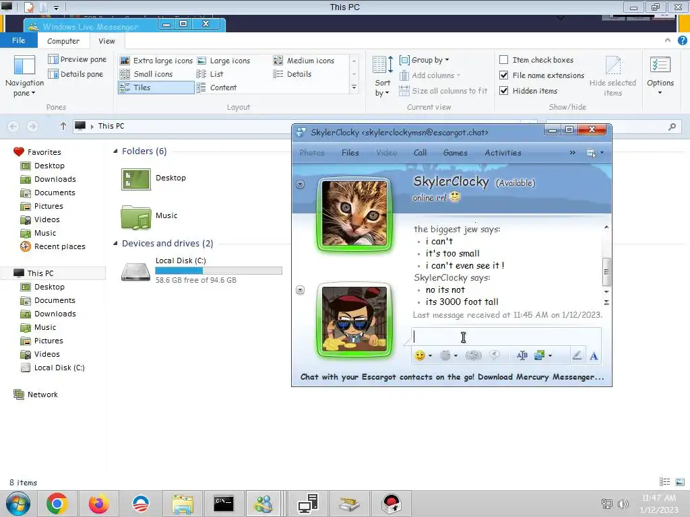Click the This PC address bar path
Image resolution: width=690 pixels, height=517 pixels.
(x=111, y=126)
